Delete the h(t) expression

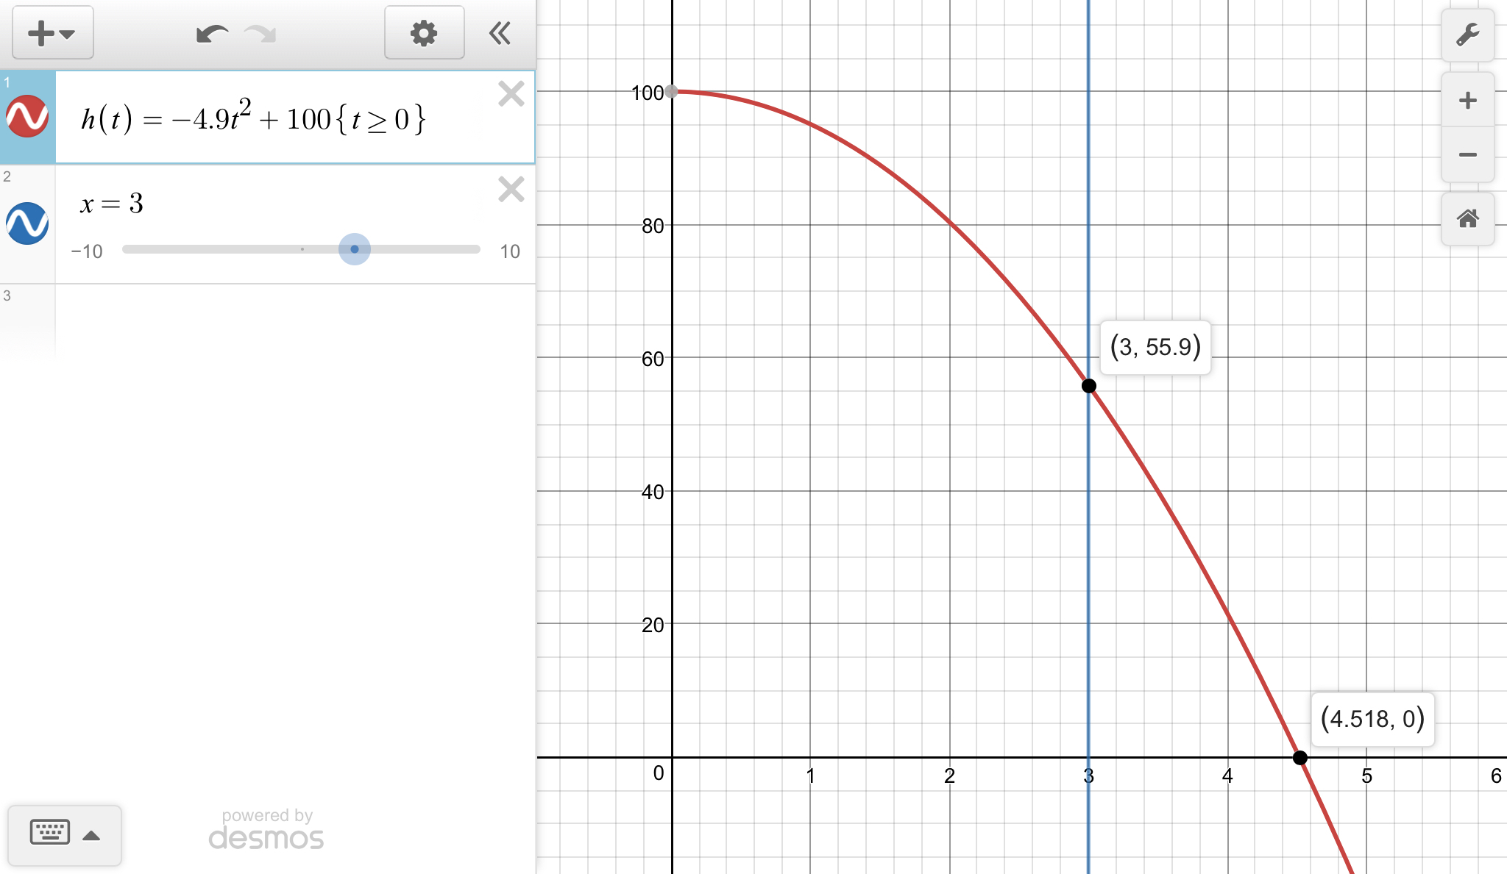point(511,94)
